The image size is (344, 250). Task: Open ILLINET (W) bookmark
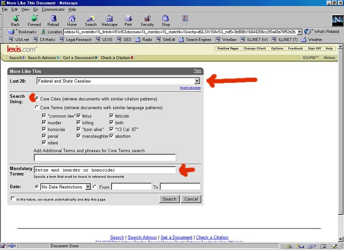(x=254, y=39)
